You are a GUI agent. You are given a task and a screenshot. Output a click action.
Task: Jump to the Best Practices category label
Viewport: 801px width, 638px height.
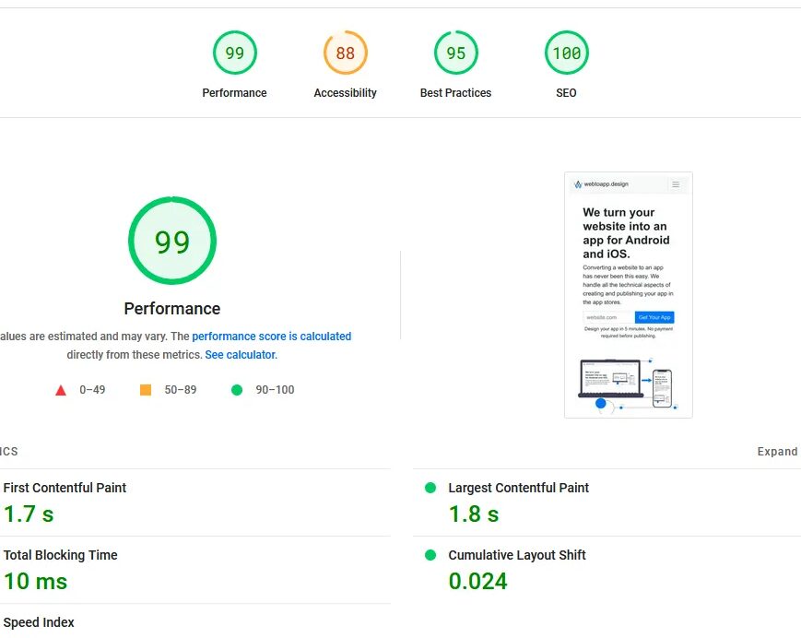pos(455,93)
